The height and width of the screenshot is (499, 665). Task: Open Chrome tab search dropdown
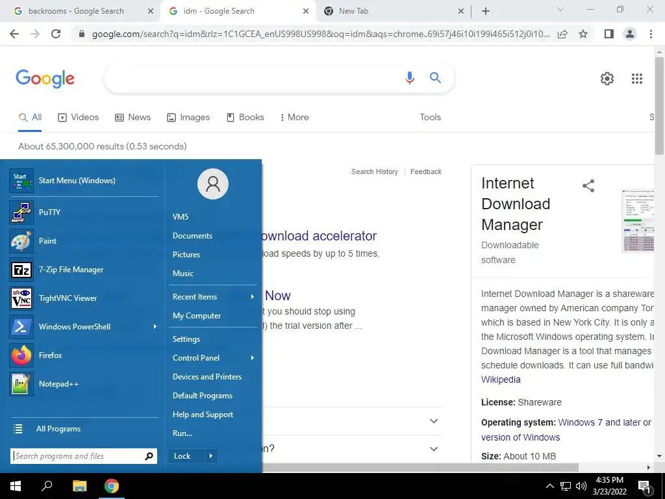(560, 10)
